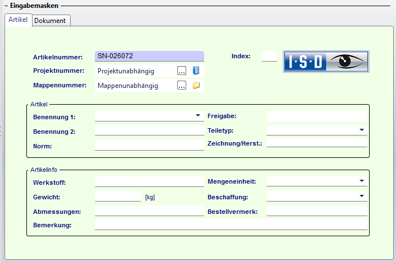Image resolution: width=396 pixels, height=262 pixels.
Task: Click the Index input box
Action: [270, 56]
